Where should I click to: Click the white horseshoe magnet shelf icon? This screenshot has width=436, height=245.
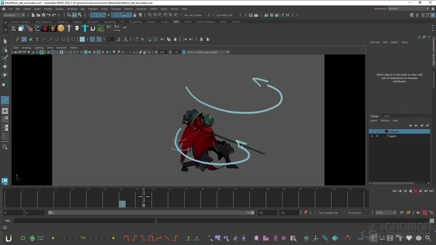point(92,28)
